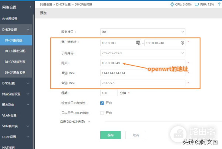Expand 自定义DHCP选项 section

[x=89, y=122]
